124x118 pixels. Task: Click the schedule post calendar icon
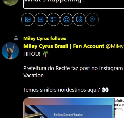point(79,20)
